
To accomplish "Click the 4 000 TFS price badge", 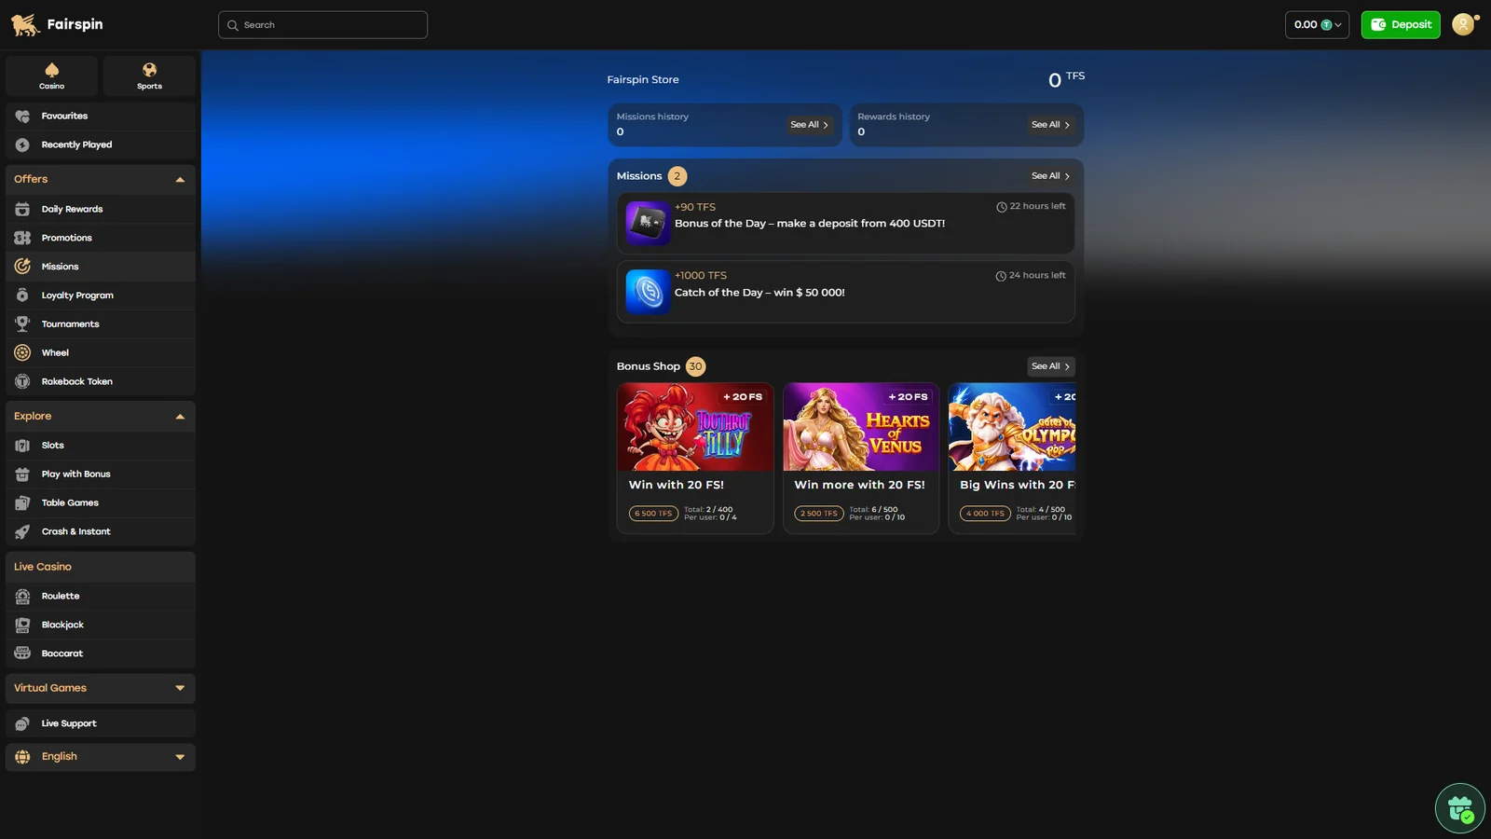I will [985, 514].
